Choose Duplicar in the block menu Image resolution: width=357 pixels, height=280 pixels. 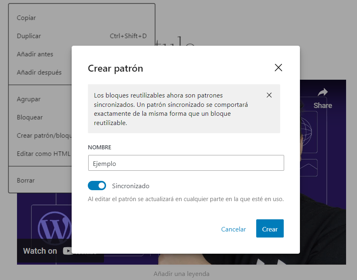click(x=29, y=36)
